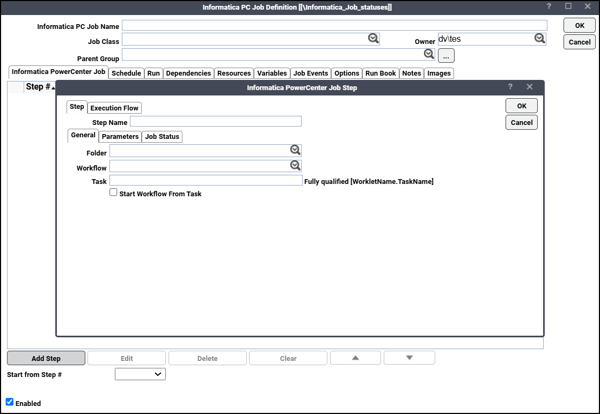The width and height of the screenshot is (600, 414).
Task: Open the Owner lookup search icon
Action: pyautogui.click(x=539, y=39)
